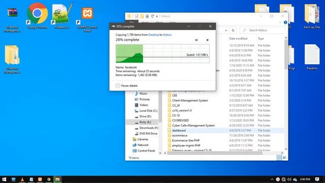Minimize the 28% complete copy dialog
Viewport: 325px width, 183px height.
coord(188,26)
